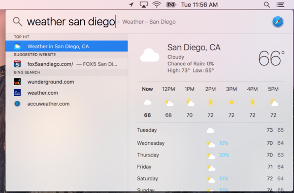Select top hit Weather in San Diego, CA
294x193 pixels.
click(x=67, y=46)
